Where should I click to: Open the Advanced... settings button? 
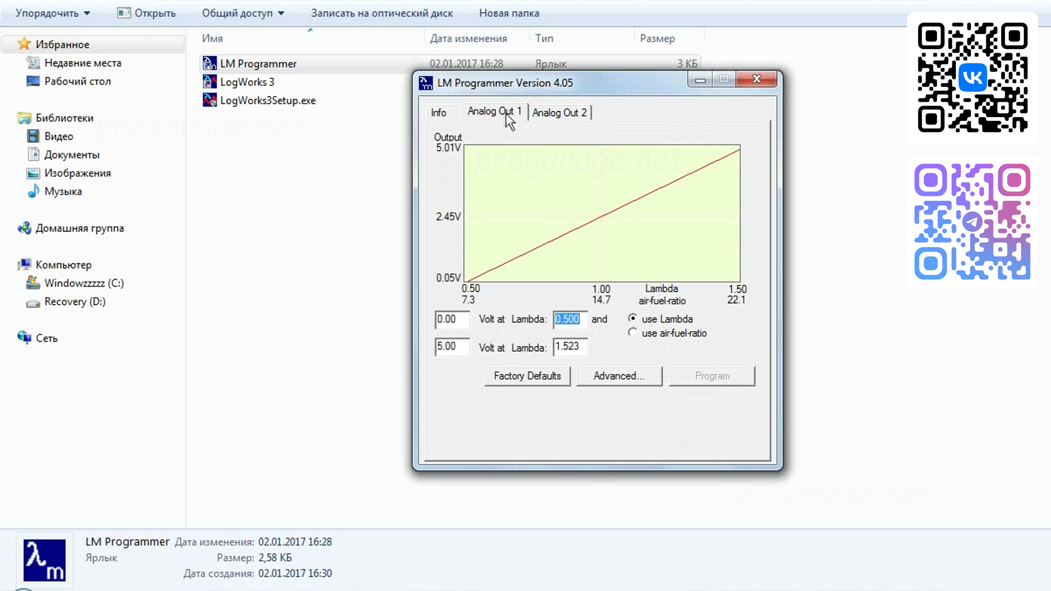[x=619, y=376]
